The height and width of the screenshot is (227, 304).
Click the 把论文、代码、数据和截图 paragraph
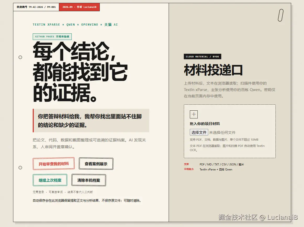point(89,143)
